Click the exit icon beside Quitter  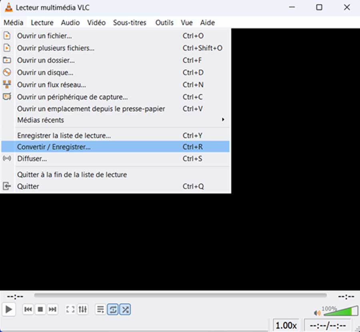pos(7,186)
